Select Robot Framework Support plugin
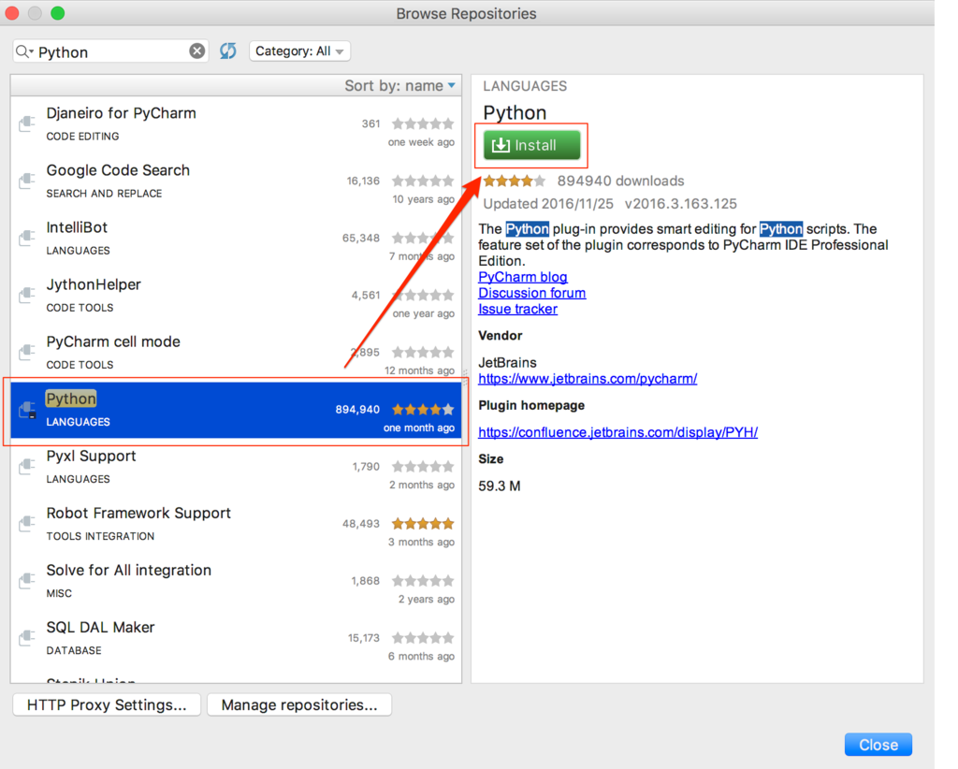This screenshot has width=958, height=769. 236,524
